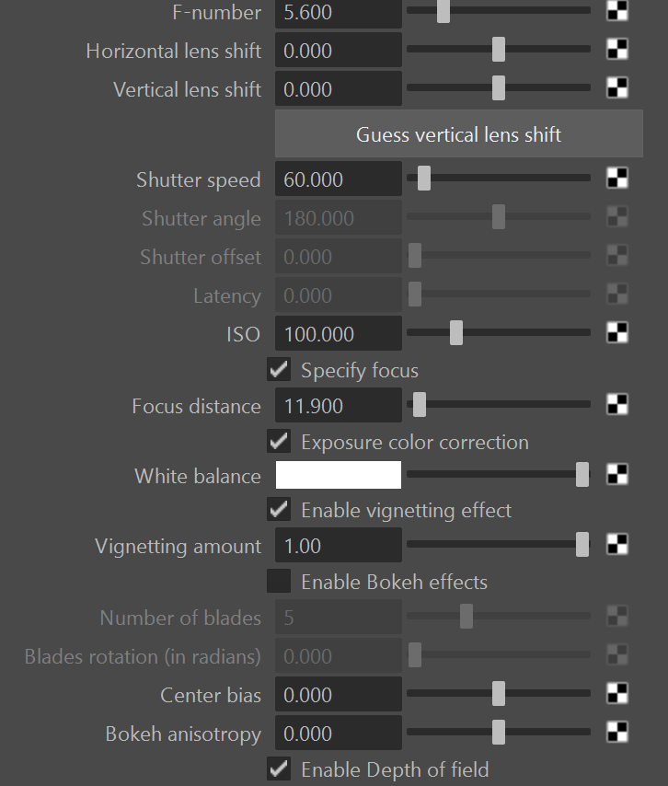Uncheck the Specify focus checkbox
Viewport: 668px width, 786px height.
(x=279, y=370)
